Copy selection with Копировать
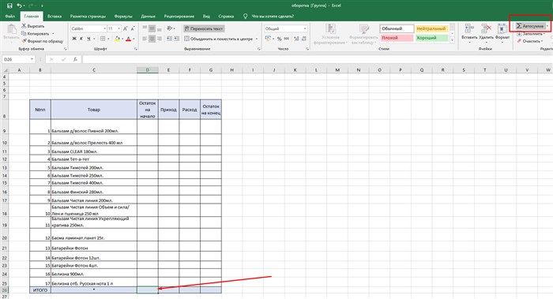Screen dimensions: 553x299 tap(36, 33)
